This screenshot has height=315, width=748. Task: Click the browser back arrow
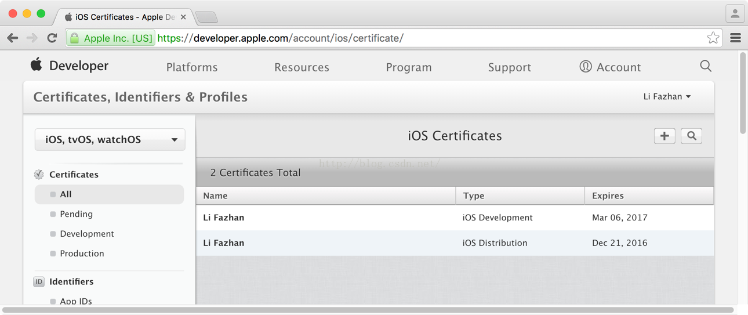tap(13, 38)
